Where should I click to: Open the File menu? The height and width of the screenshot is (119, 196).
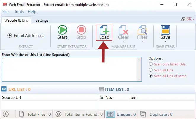6,12
